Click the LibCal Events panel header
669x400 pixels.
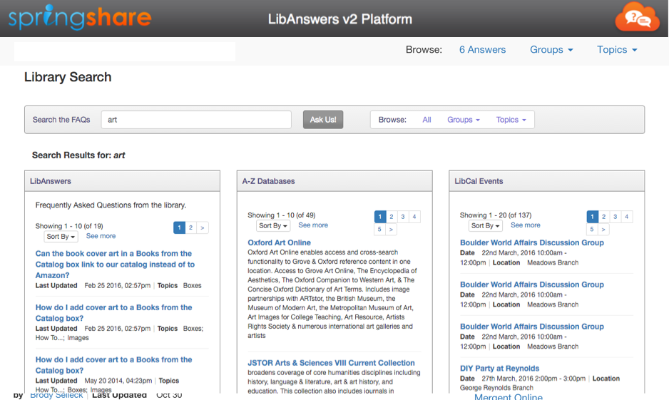(x=546, y=181)
